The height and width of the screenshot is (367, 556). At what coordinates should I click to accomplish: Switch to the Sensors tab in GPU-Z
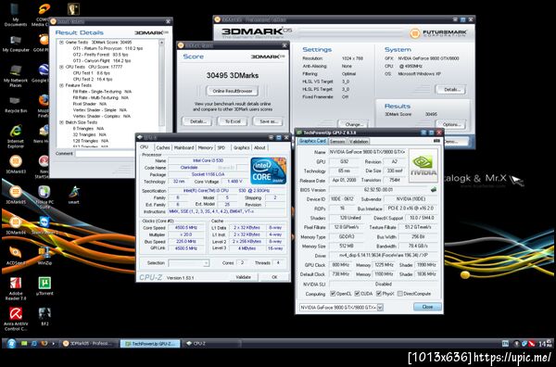coord(337,141)
